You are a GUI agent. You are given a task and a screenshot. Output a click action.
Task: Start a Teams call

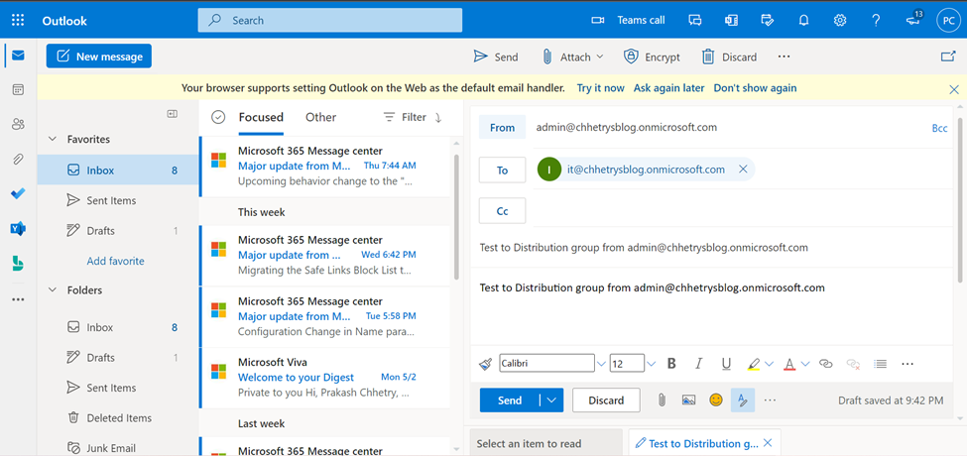coord(628,21)
